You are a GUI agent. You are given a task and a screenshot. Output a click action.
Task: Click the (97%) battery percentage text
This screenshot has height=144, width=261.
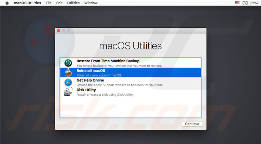(x=254, y=3)
